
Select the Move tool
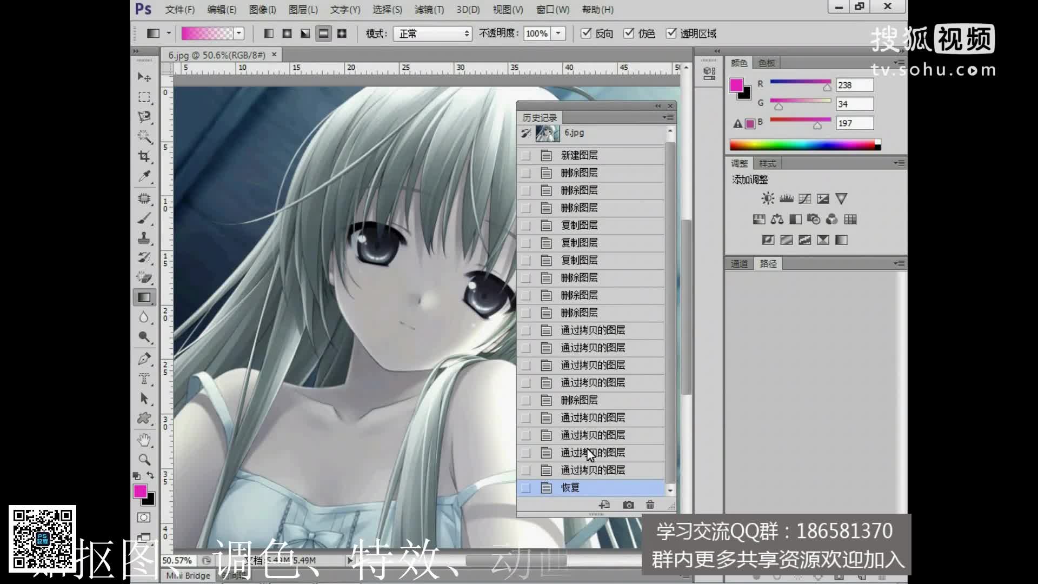coord(144,77)
